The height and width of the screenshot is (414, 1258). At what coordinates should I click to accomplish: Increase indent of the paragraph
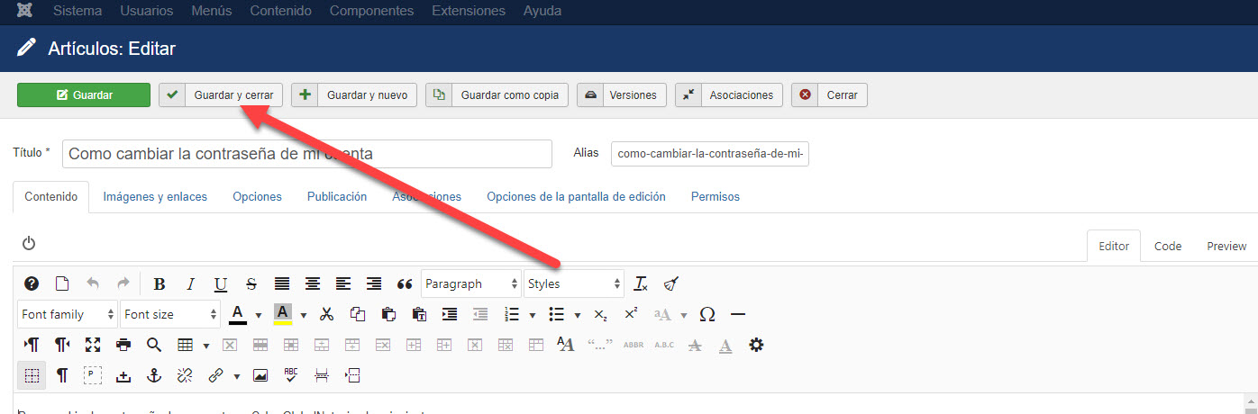tap(450, 314)
